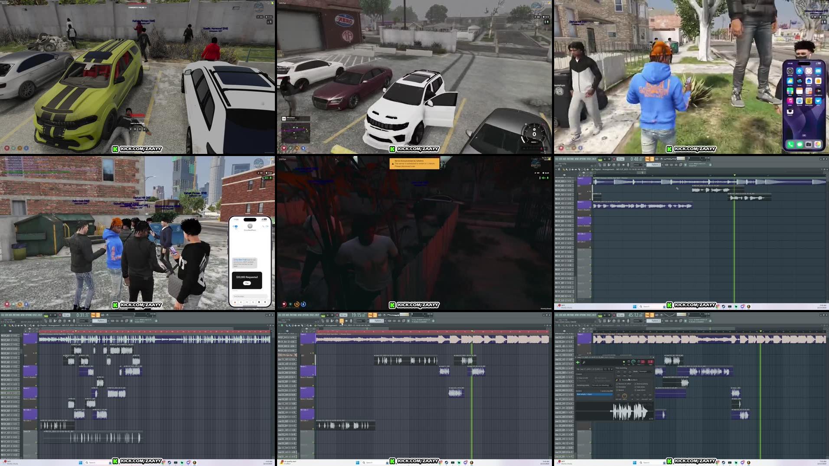The height and width of the screenshot is (466, 829).
Task: Enable the Normalize checkbox in precomputed effects
Action: (617, 387)
